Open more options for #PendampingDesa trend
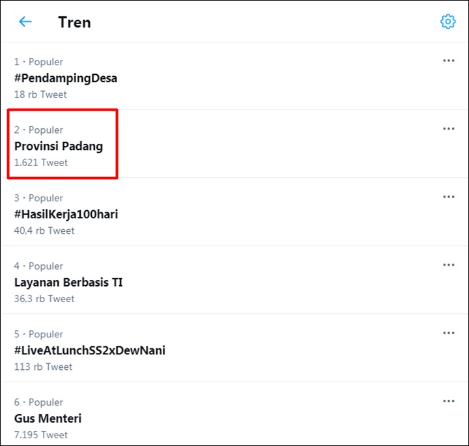Viewport: 469px width, 446px height. click(x=449, y=61)
